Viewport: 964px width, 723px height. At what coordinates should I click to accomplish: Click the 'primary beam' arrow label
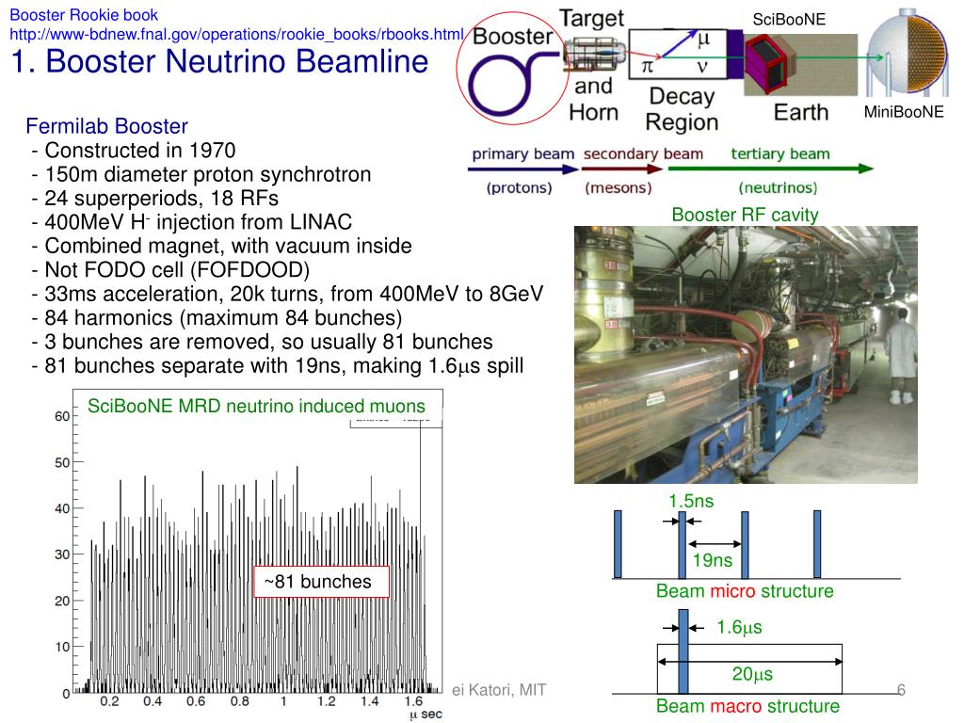tap(523, 153)
